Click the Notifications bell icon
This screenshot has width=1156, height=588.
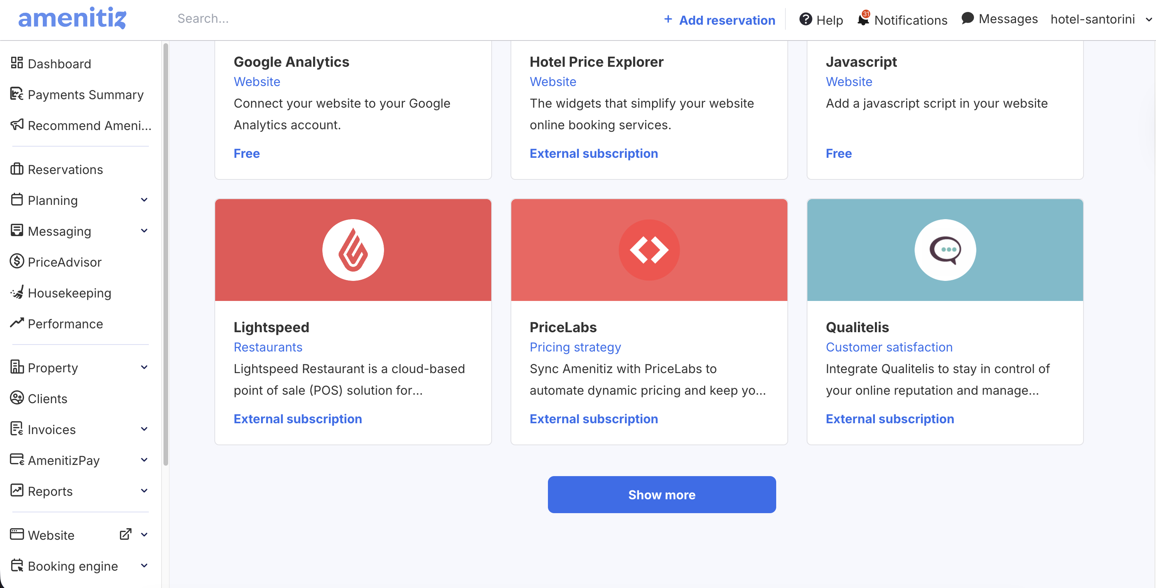point(863,19)
